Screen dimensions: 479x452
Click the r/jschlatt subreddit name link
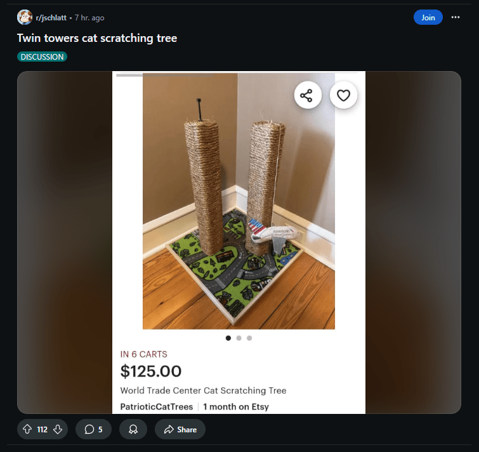click(x=51, y=18)
